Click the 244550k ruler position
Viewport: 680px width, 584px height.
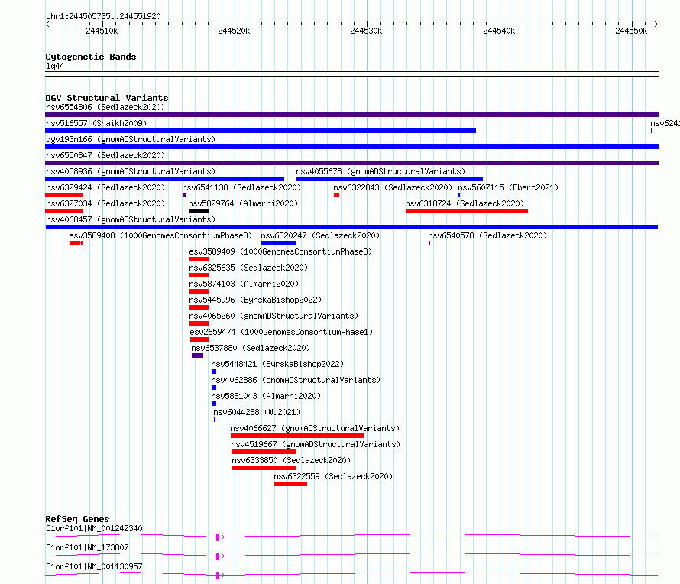click(x=631, y=31)
